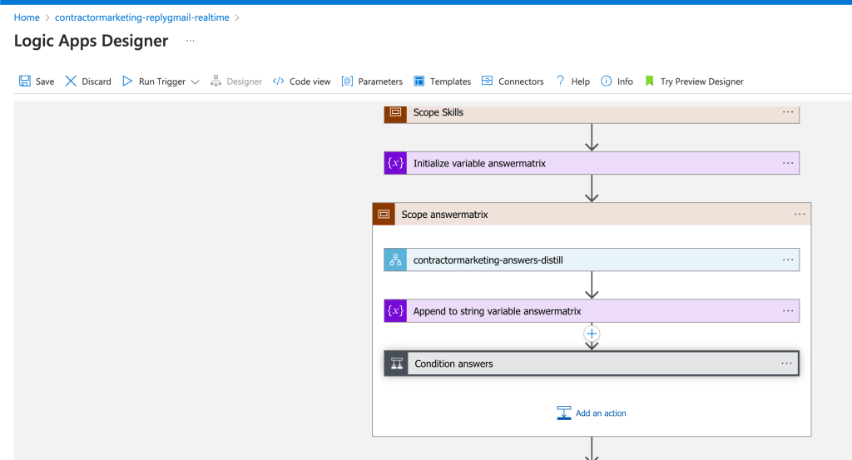Switch to Code view

[x=310, y=82]
